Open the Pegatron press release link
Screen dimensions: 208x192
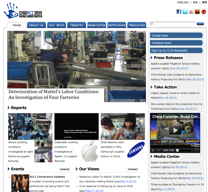point(175,66)
